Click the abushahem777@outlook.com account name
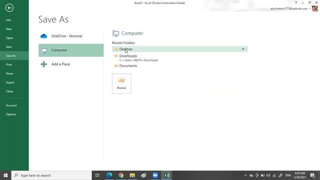Screen dimensions: 320x180 pos(289,8)
